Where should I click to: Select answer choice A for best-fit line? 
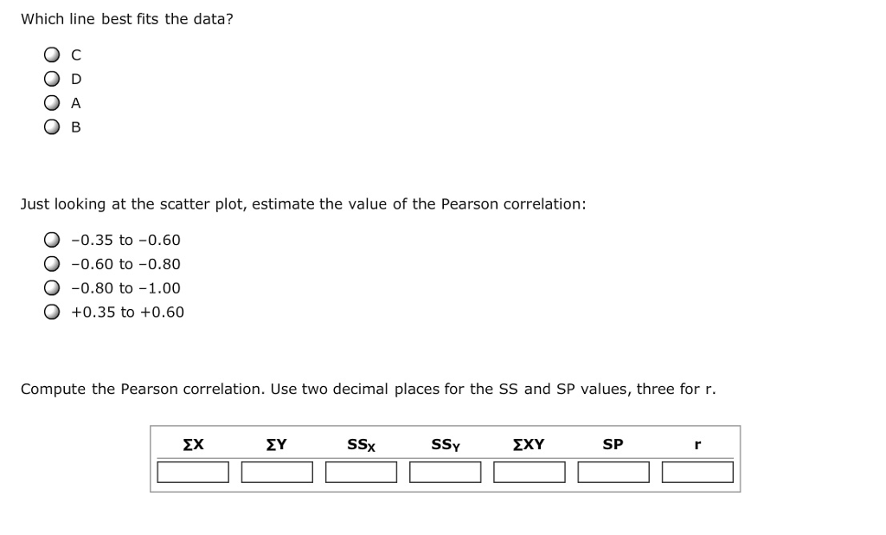52,102
